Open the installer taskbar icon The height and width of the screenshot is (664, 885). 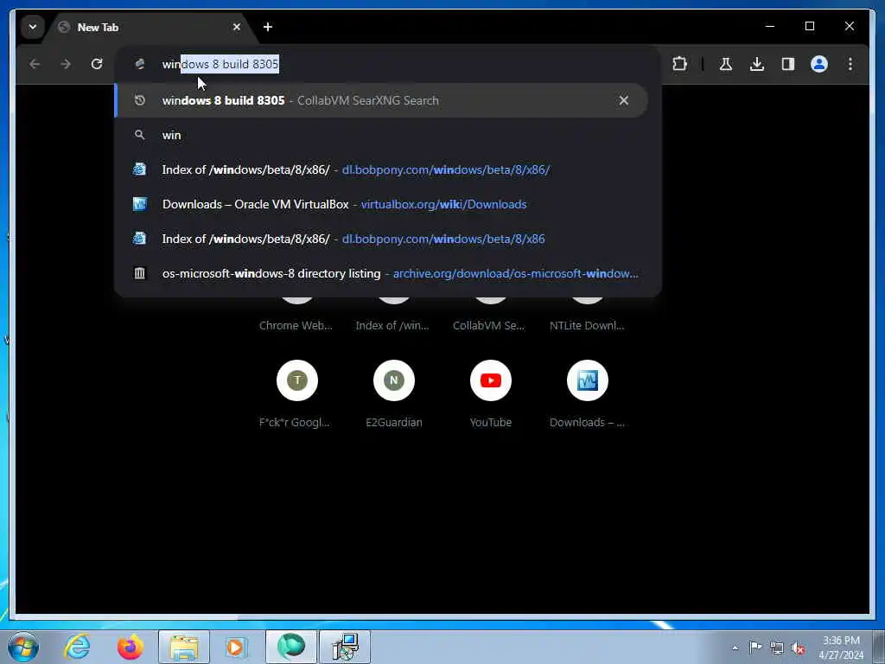[x=344, y=647]
